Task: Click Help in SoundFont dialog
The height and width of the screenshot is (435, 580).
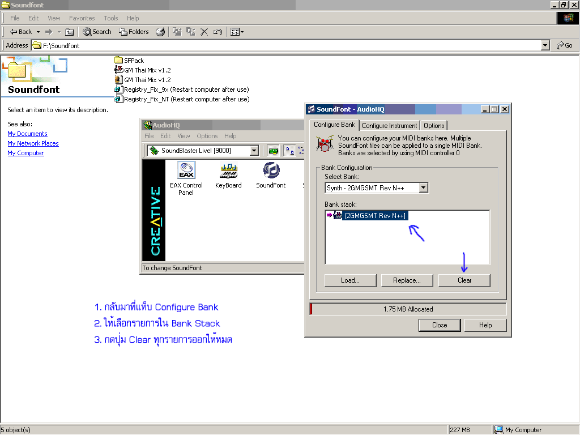Action: point(485,325)
